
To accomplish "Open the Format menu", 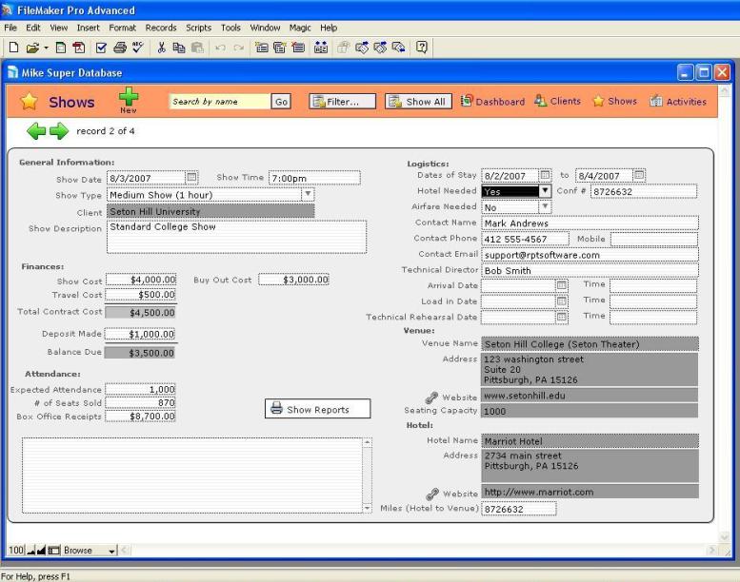I will [x=122, y=28].
